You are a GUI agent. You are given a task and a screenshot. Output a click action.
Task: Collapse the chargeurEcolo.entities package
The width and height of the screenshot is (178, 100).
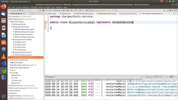pos(12,39)
